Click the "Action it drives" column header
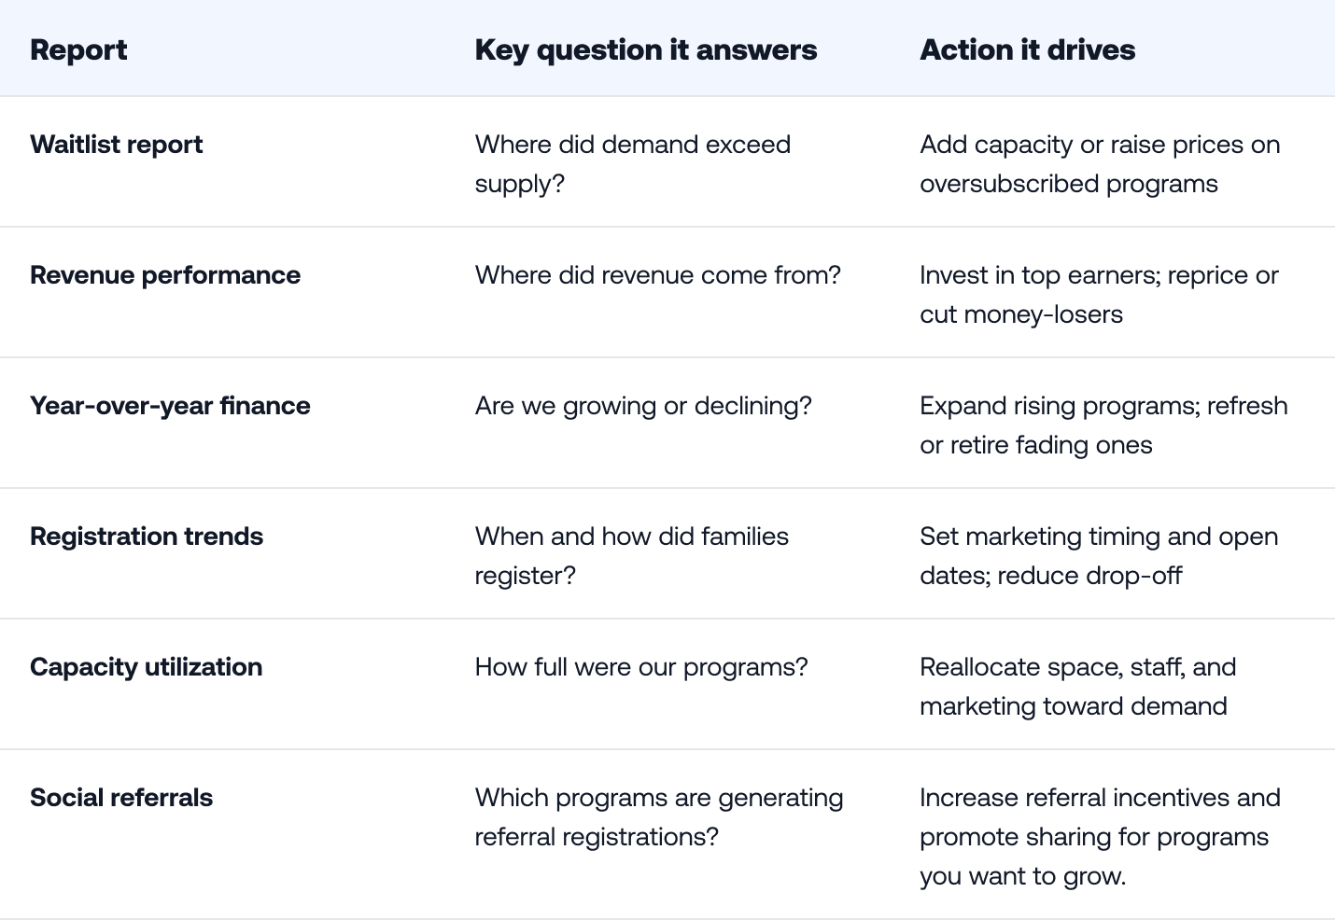The image size is (1335, 920). pos(1027,49)
